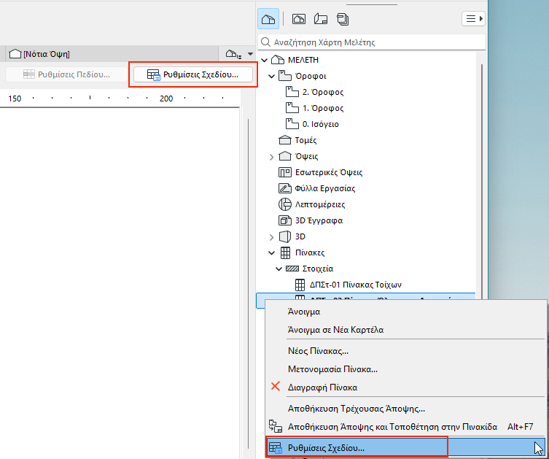Viewport: 549px width, 459px height.
Task: Click the navigator vertical scrollbar
Action: (482, 180)
